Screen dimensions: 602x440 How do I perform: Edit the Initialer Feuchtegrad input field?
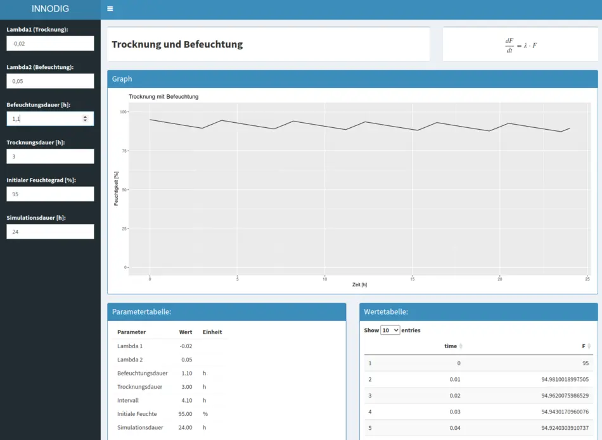[50, 194]
